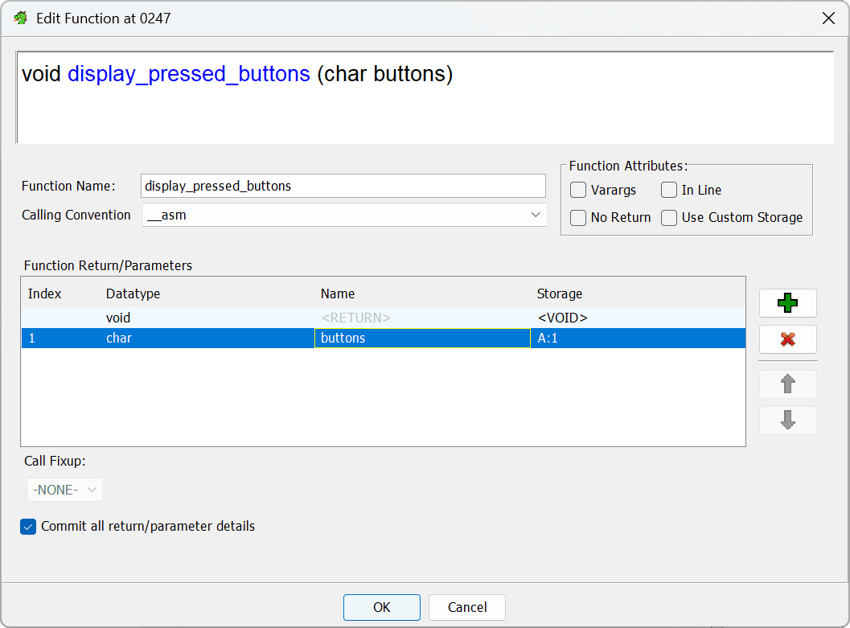850x628 pixels.
Task: Click the Cancel button
Action: tap(466, 607)
